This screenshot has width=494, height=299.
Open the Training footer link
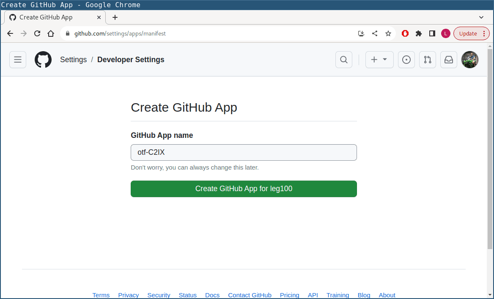click(338, 295)
